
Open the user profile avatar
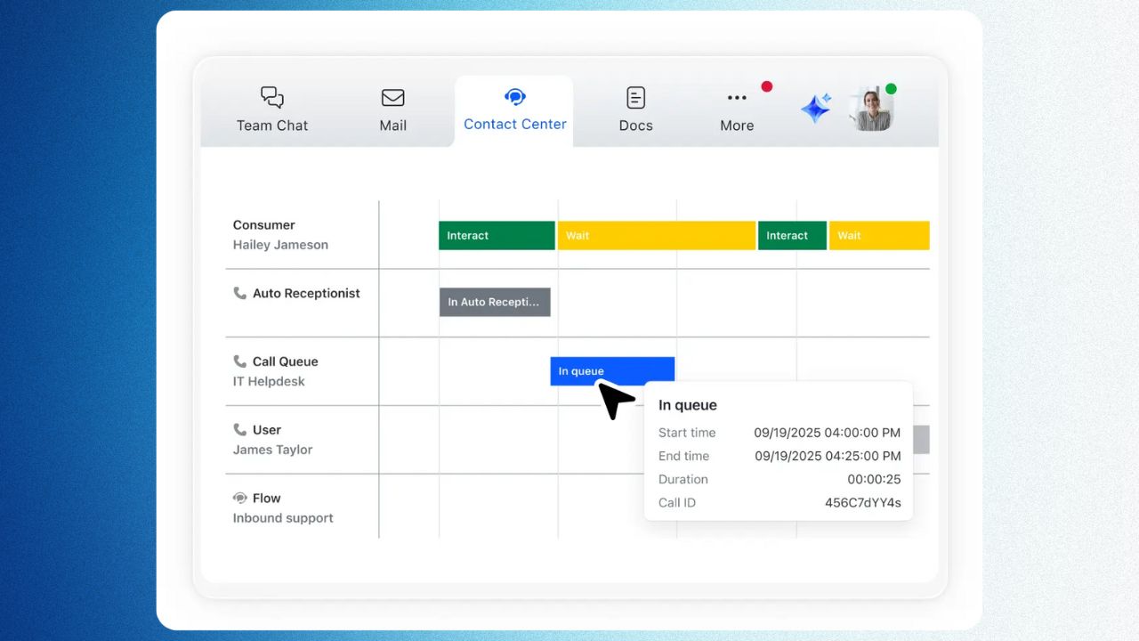tap(870, 110)
